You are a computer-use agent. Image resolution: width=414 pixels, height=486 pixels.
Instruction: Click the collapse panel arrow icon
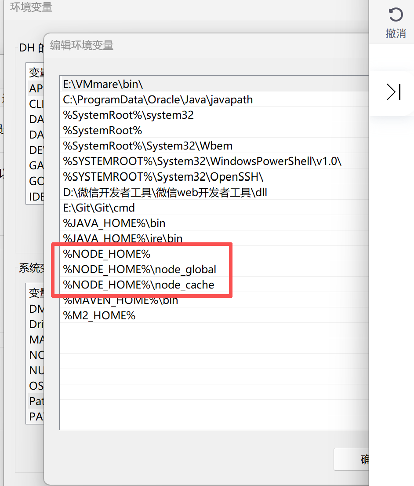[393, 92]
